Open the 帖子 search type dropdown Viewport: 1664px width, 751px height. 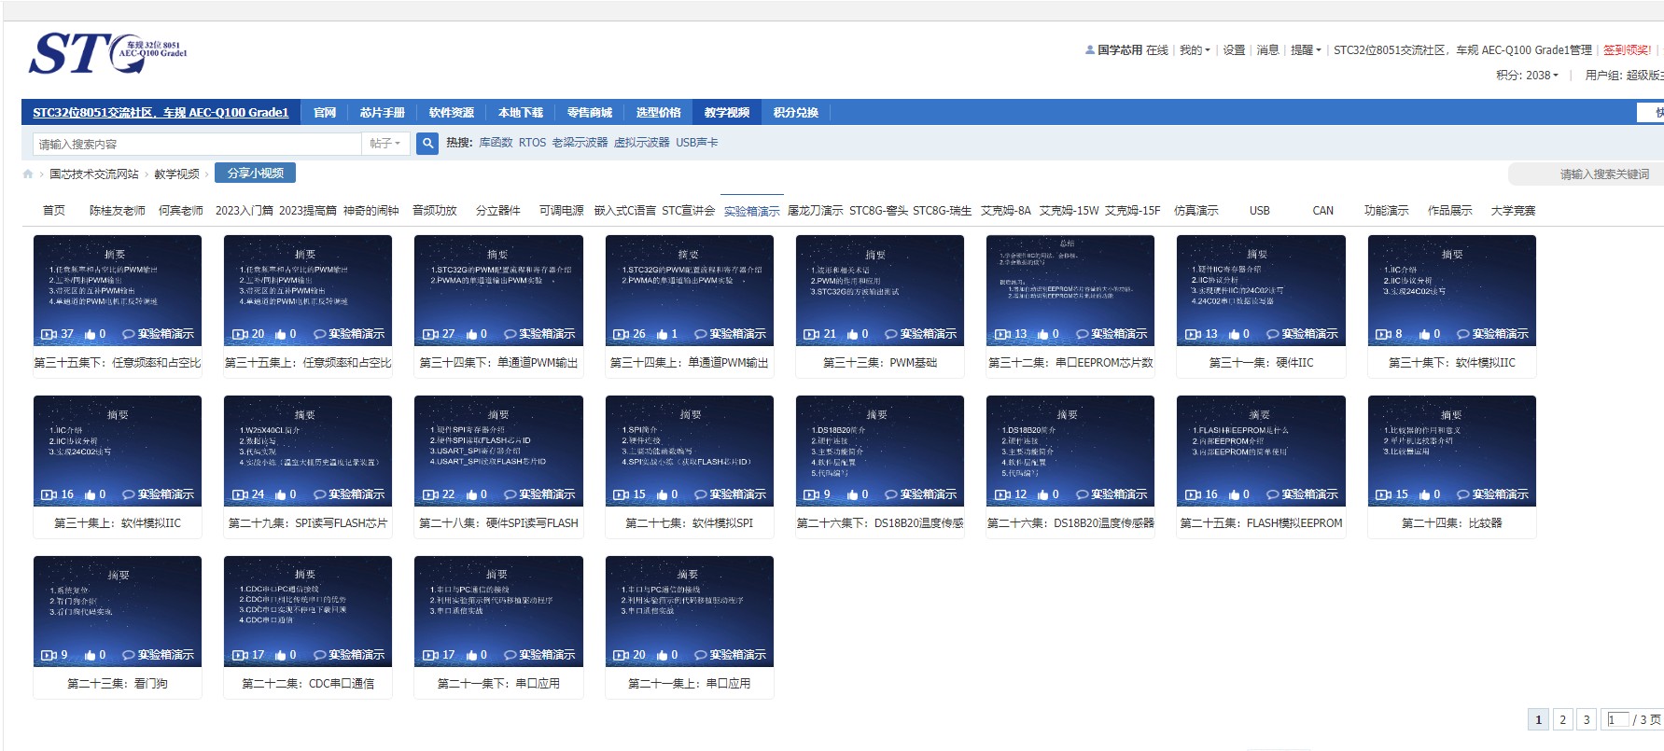pyautogui.click(x=385, y=144)
